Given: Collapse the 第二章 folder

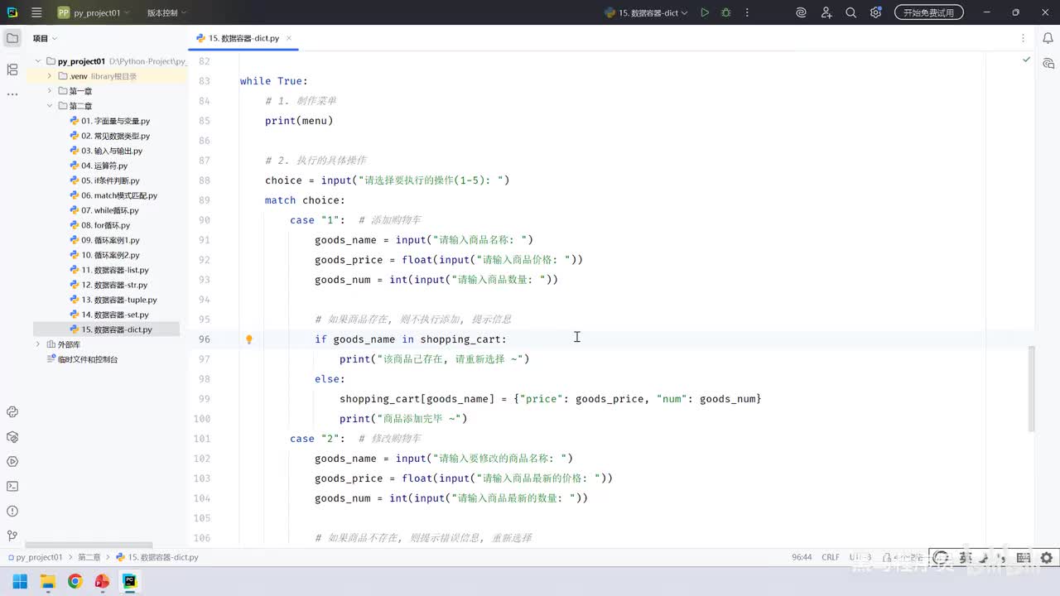Looking at the screenshot, I should (x=50, y=106).
